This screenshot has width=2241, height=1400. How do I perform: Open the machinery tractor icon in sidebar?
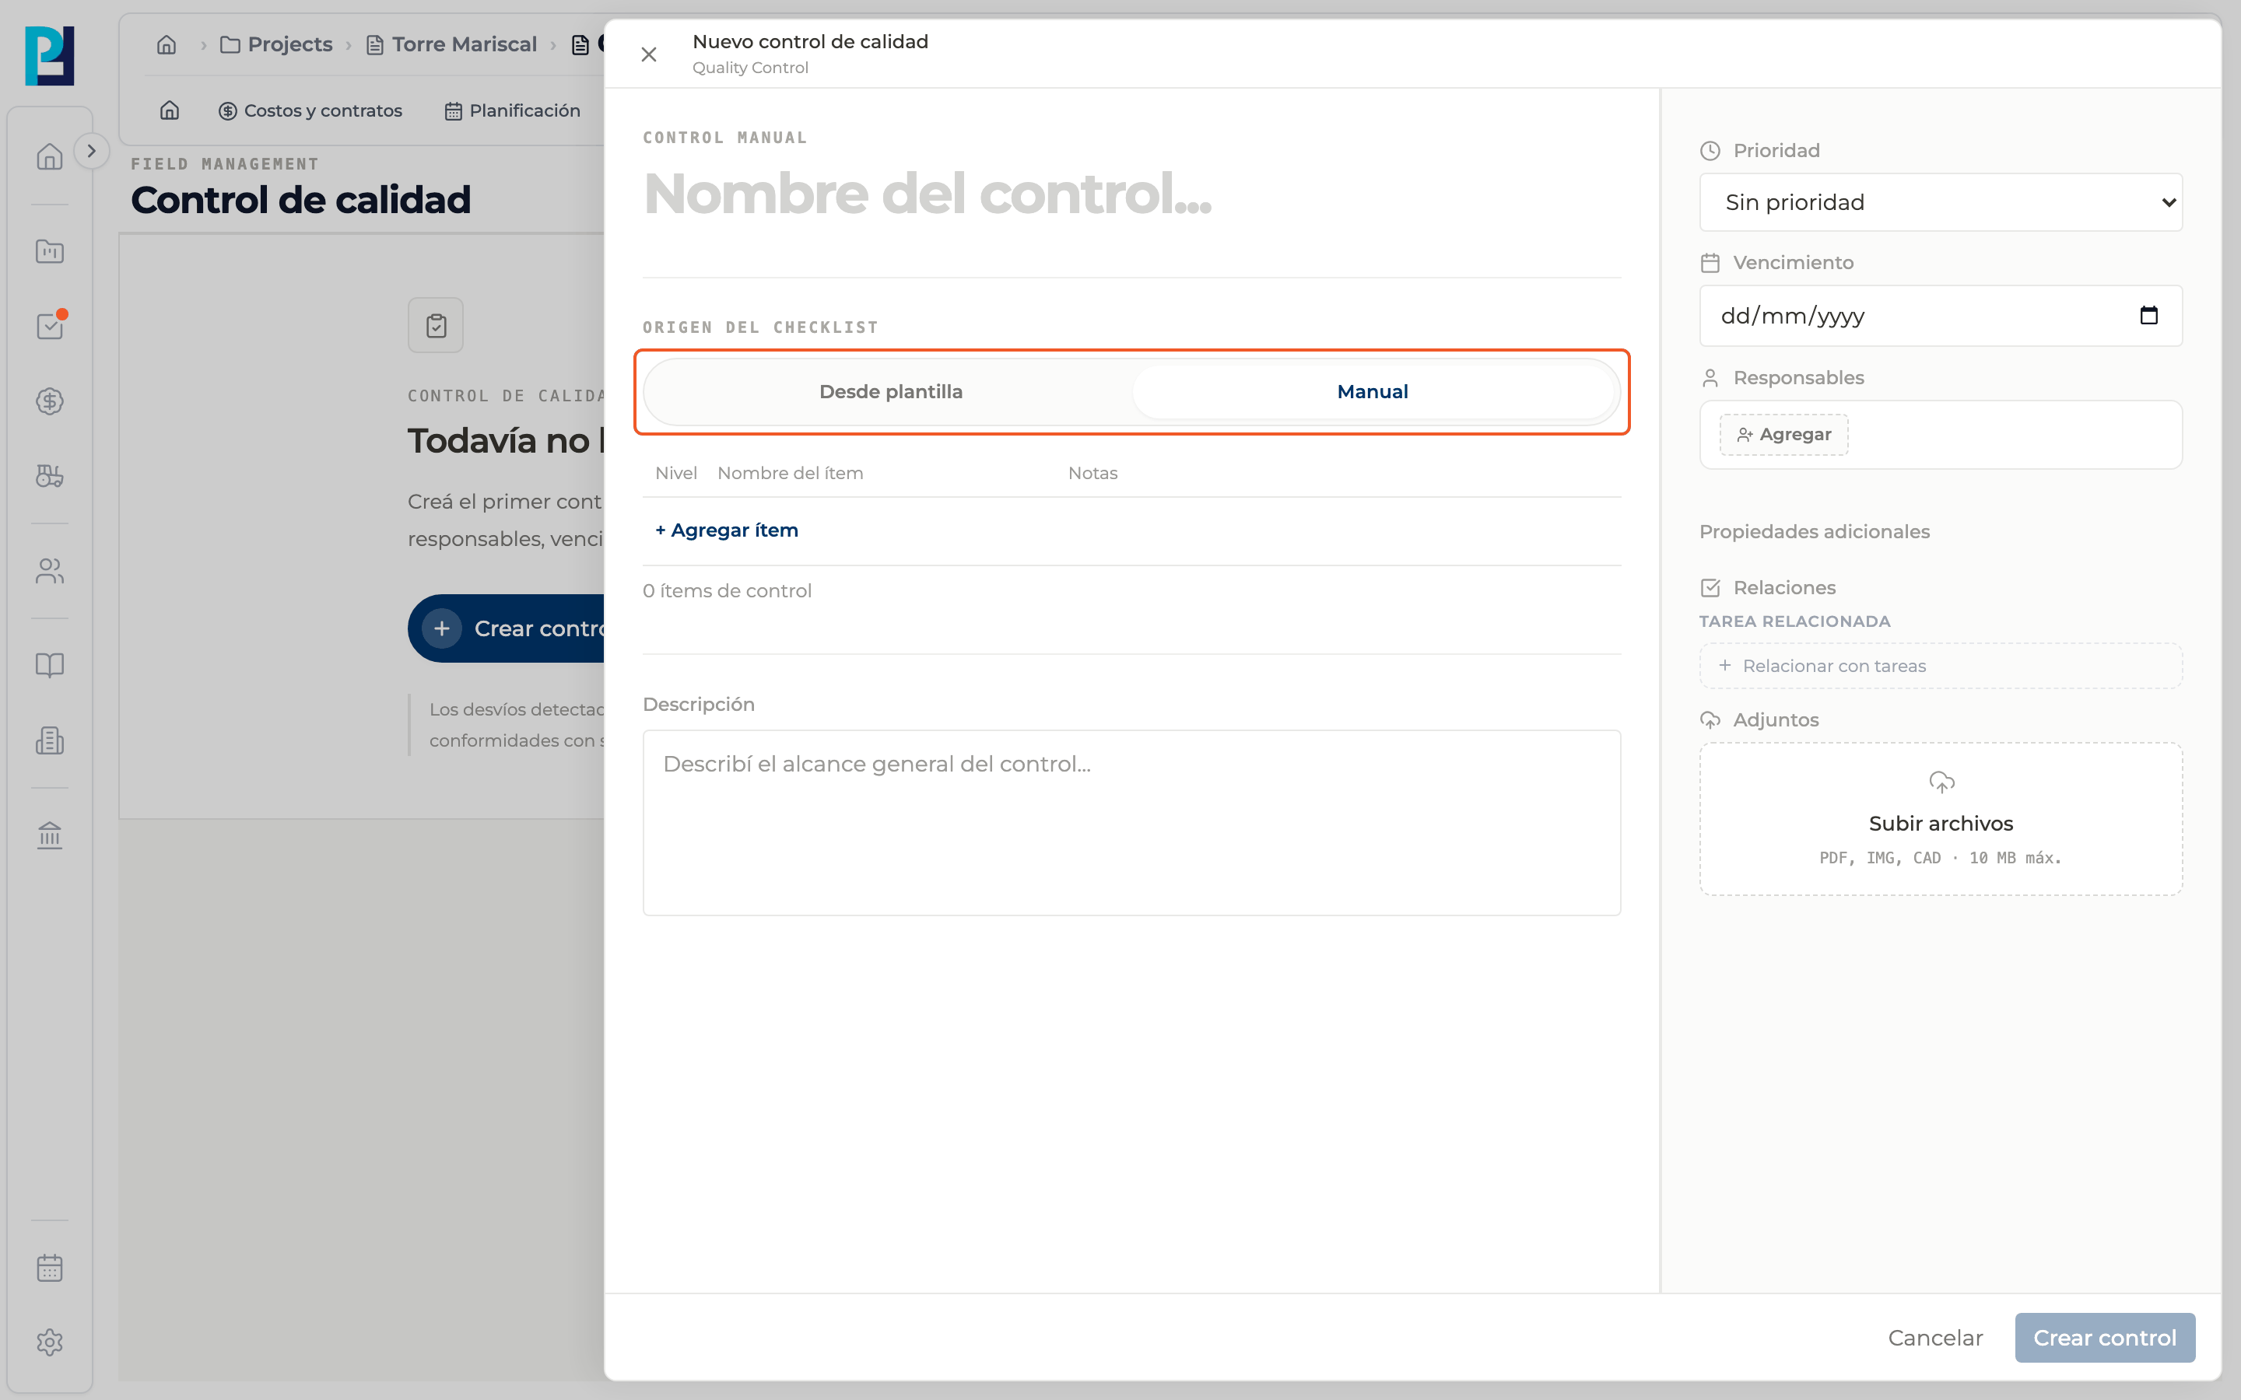coord(50,476)
